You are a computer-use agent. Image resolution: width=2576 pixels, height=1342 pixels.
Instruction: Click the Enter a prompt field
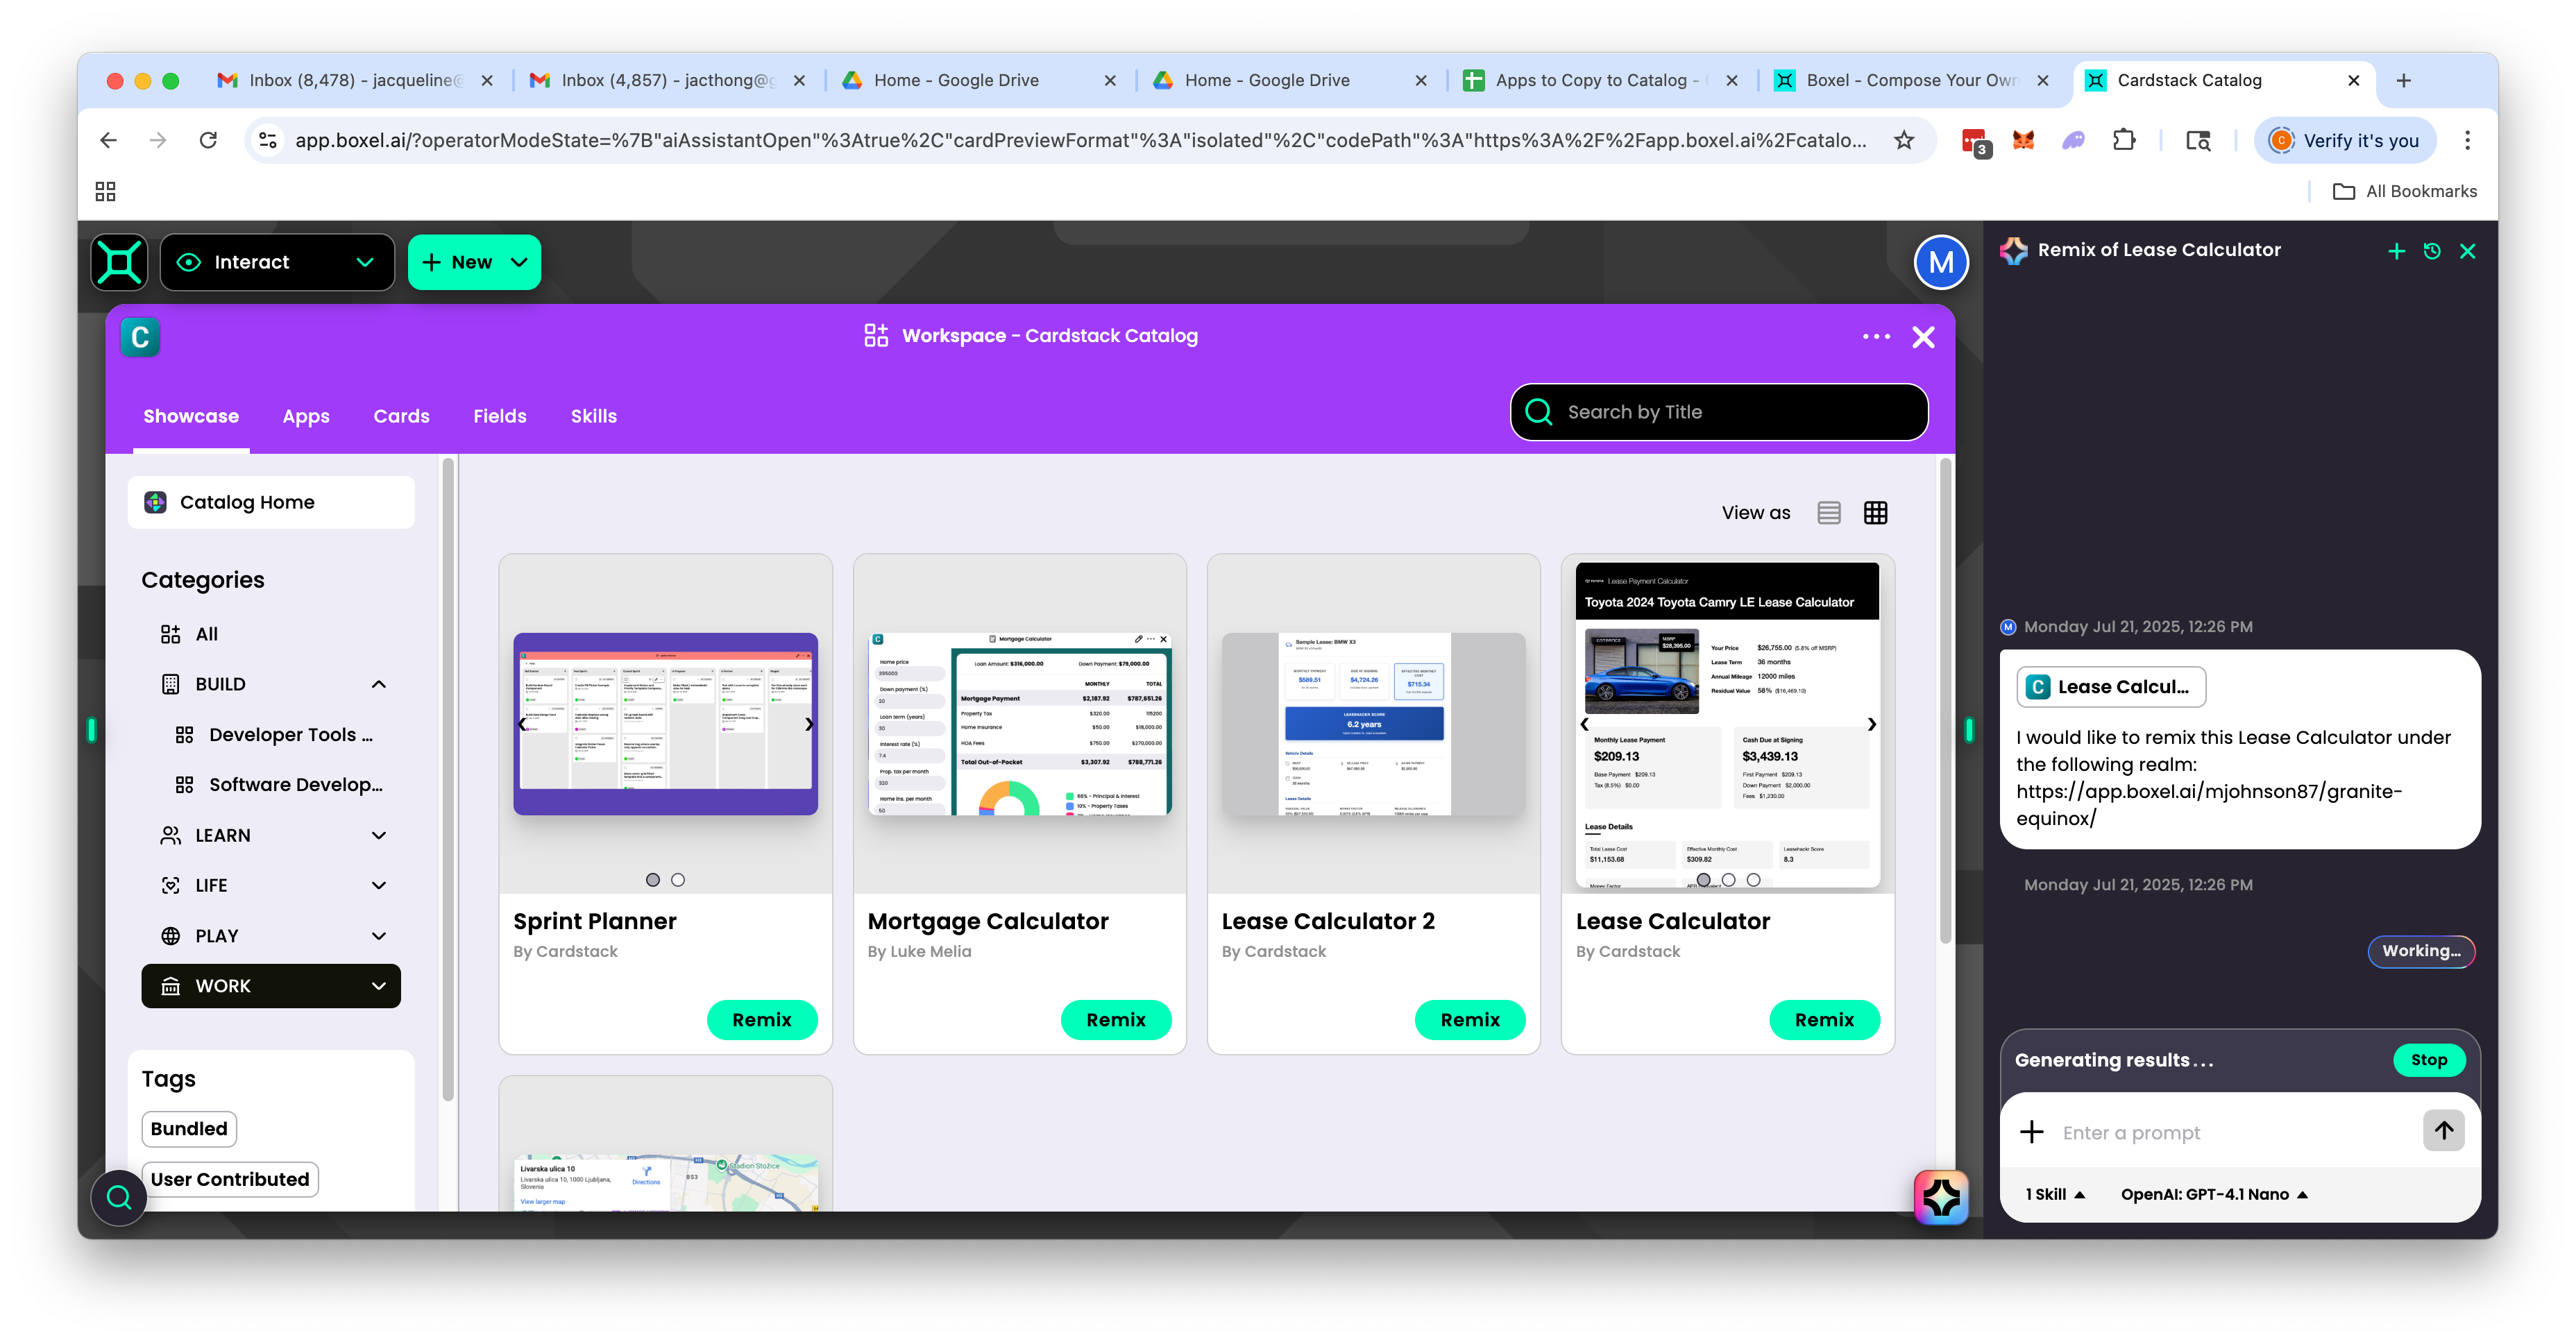2234,1132
